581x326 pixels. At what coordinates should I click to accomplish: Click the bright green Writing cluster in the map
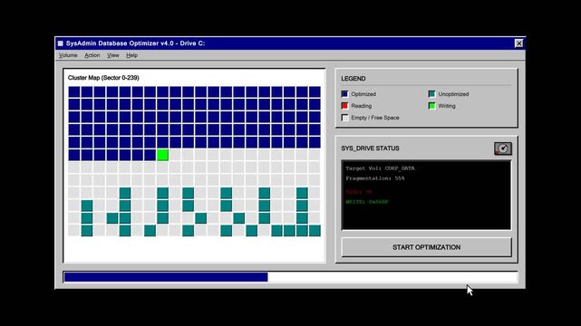coord(162,155)
